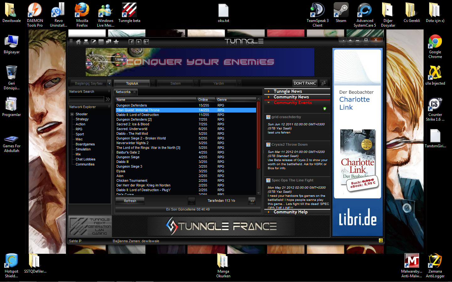The height and width of the screenshot is (282, 452).
Task: Collapse the Network Explorer panel chevron
Action: coord(109,107)
